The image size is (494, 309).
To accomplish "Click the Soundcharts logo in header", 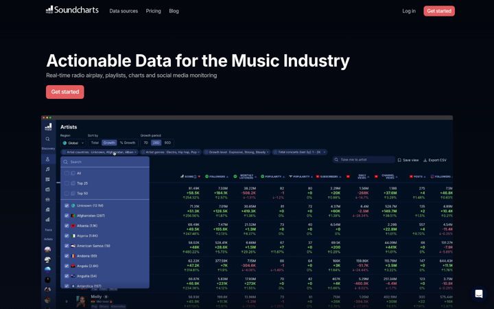I will point(72,10).
